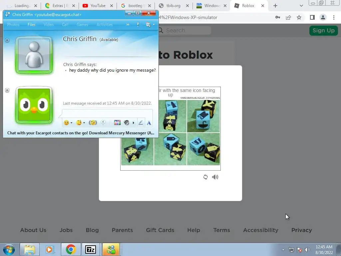Collapse your own display picture arrow

coord(7,90)
